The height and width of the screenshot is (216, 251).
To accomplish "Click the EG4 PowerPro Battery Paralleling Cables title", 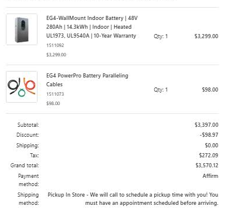I will point(87,80).
